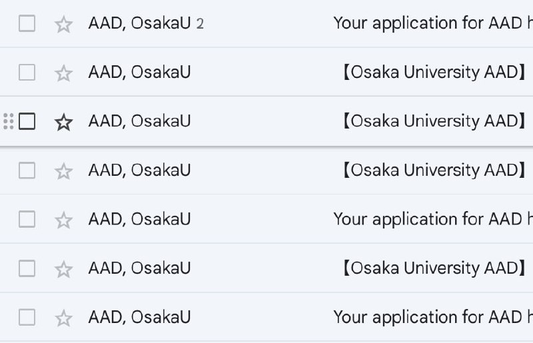
Task: Select the fifth email's checkbox
Action: 27,219
